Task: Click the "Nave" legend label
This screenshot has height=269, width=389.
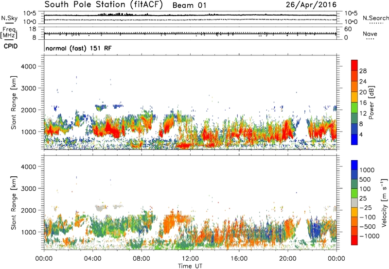Action: [x=370, y=34]
